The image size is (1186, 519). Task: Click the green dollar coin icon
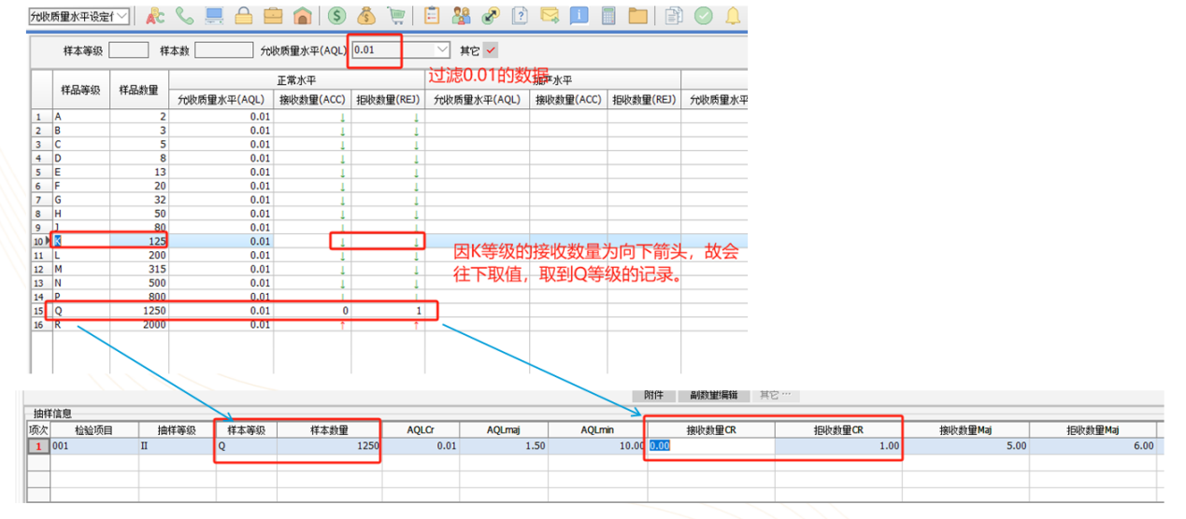click(337, 16)
